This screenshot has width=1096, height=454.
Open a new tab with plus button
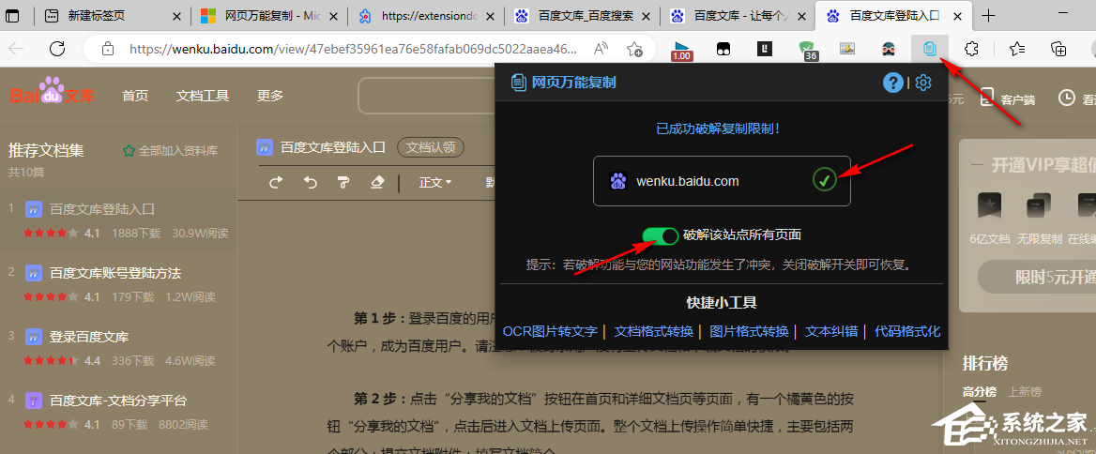[988, 15]
